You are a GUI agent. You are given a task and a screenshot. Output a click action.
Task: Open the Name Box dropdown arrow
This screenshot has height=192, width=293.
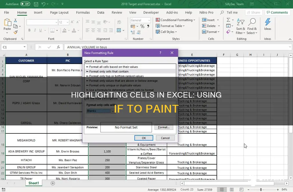pyautogui.click(x=25, y=47)
